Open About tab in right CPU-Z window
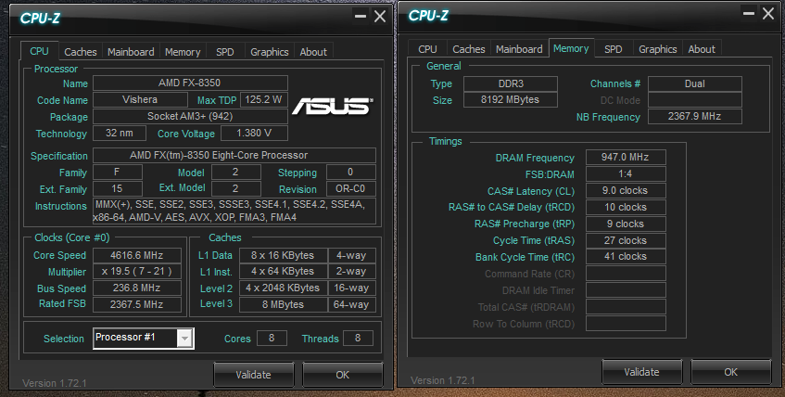 [x=702, y=49]
